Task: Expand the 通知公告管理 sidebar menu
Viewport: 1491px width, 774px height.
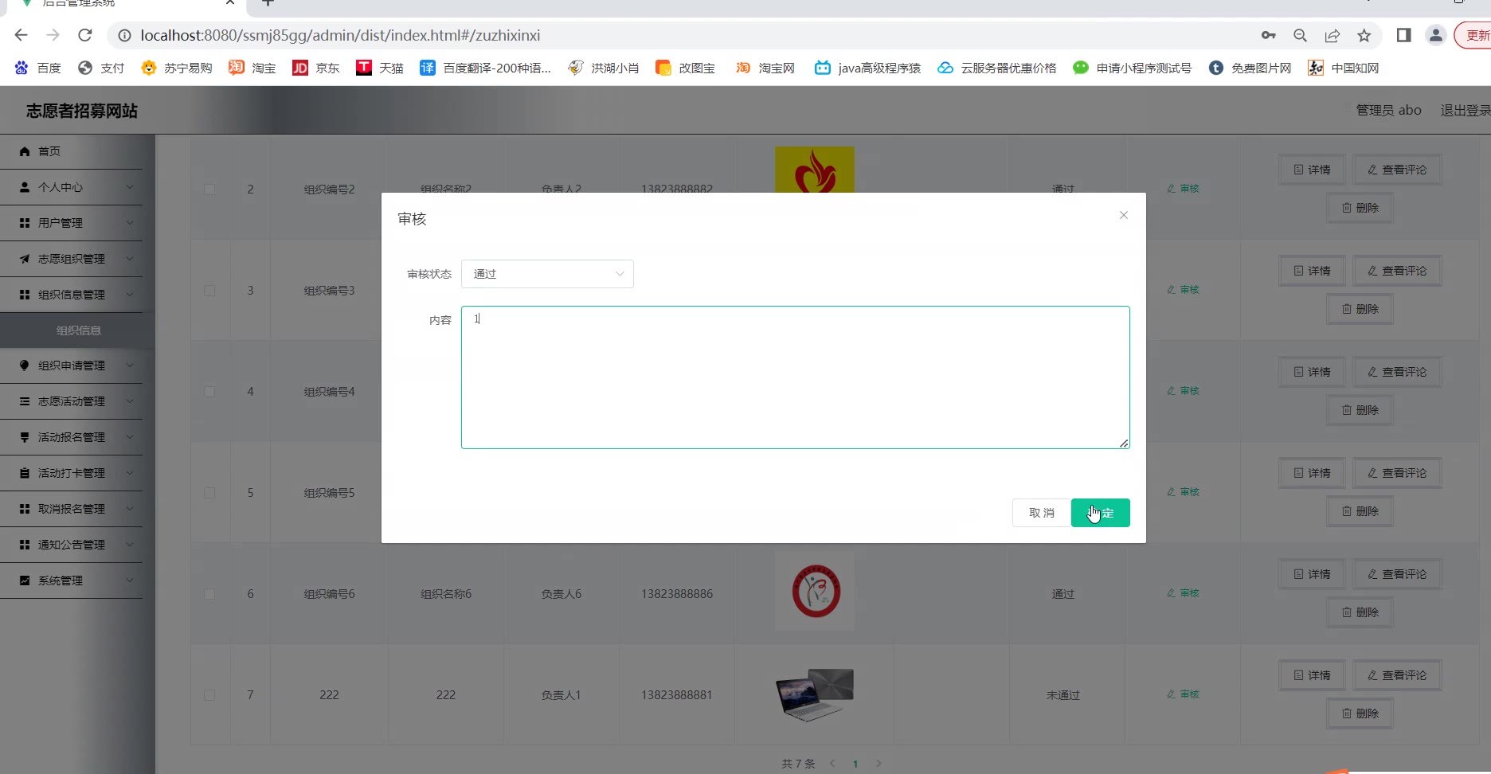Action: (x=72, y=545)
